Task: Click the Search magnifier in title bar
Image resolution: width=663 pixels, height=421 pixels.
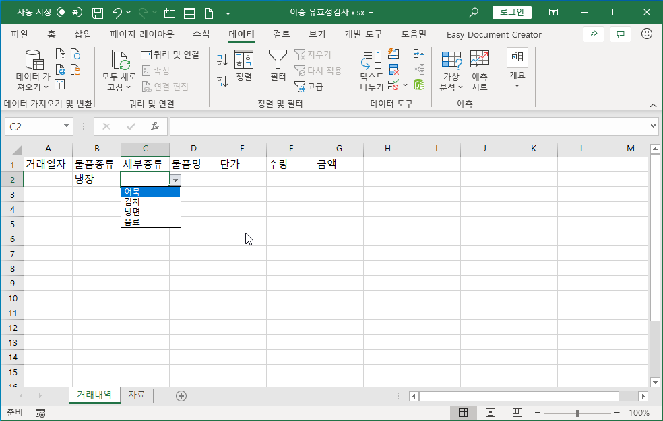Action: [474, 12]
